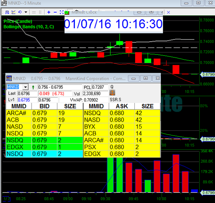
Task: Zoom out using the minus icon
Action: coord(54,12)
